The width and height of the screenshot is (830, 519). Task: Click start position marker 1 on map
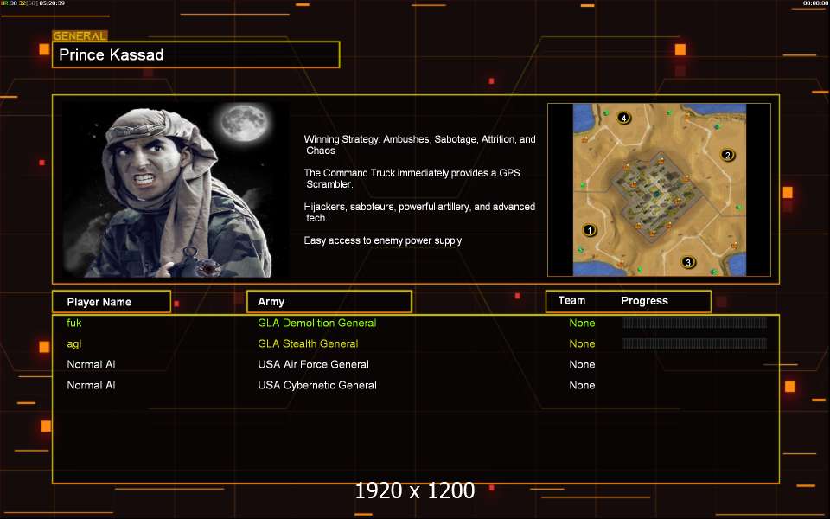click(x=589, y=230)
